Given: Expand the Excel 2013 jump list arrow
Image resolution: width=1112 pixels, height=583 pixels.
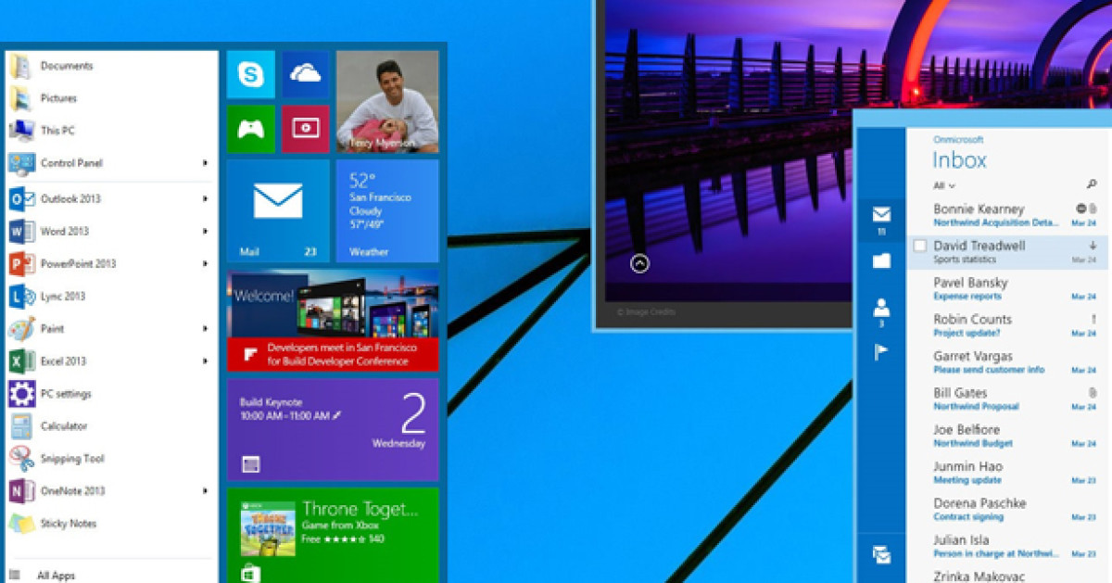Looking at the screenshot, I should [205, 361].
